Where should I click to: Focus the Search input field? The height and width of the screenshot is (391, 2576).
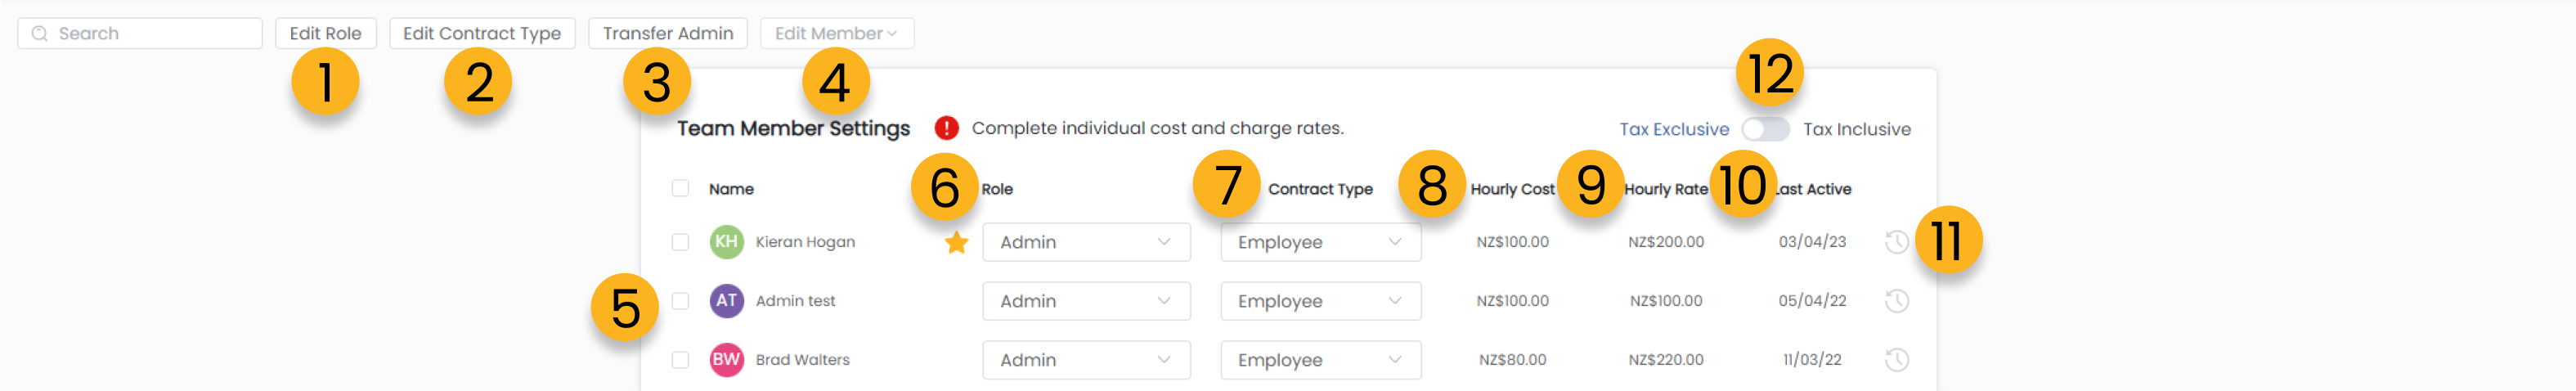(140, 33)
